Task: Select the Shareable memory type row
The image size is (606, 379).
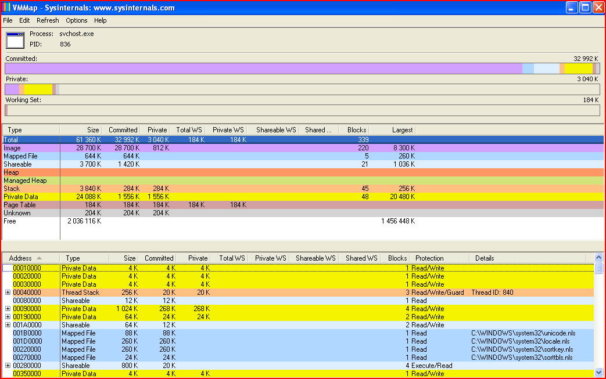Action: point(303,164)
